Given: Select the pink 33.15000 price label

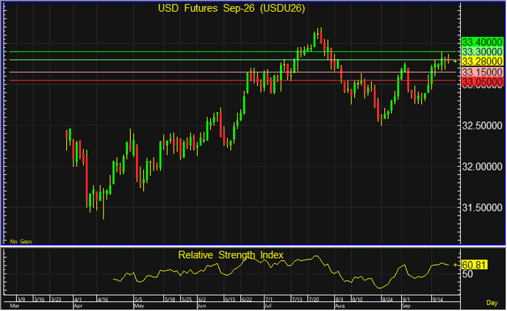Looking at the screenshot, I should 482,72.
